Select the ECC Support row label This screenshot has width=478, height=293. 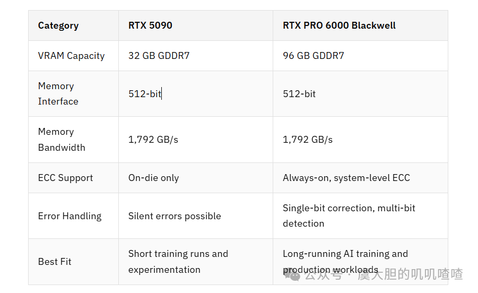tap(73, 178)
